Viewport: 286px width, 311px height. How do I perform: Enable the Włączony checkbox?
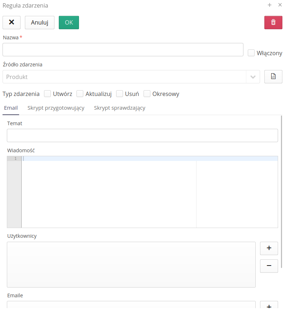[251, 53]
